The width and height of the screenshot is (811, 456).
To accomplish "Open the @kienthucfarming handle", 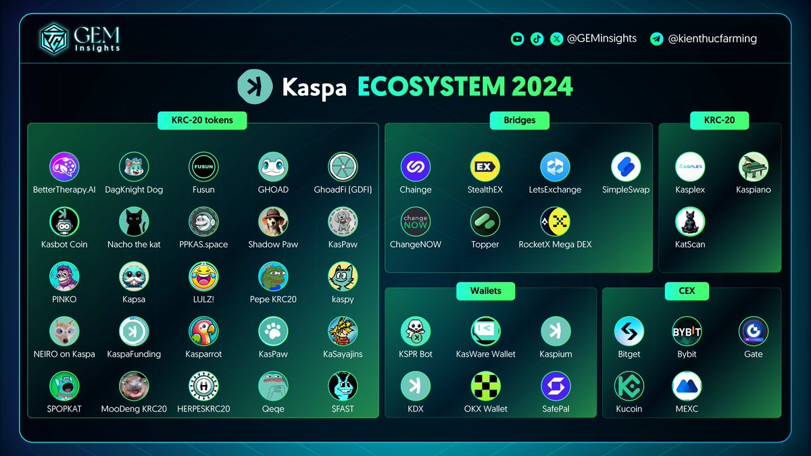I will 712,39.
